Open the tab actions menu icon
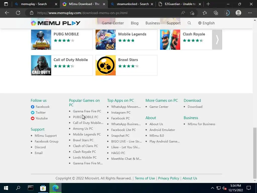This screenshot has height=193, width=257. (6, 4)
